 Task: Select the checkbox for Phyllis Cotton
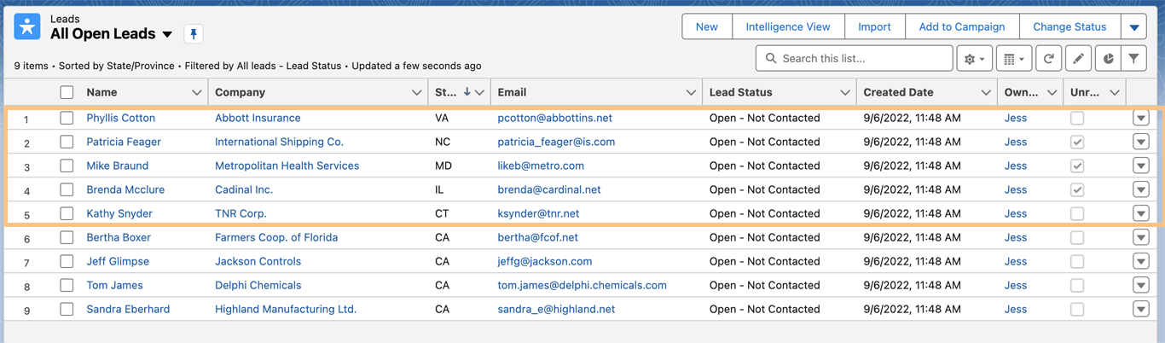tap(67, 118)
